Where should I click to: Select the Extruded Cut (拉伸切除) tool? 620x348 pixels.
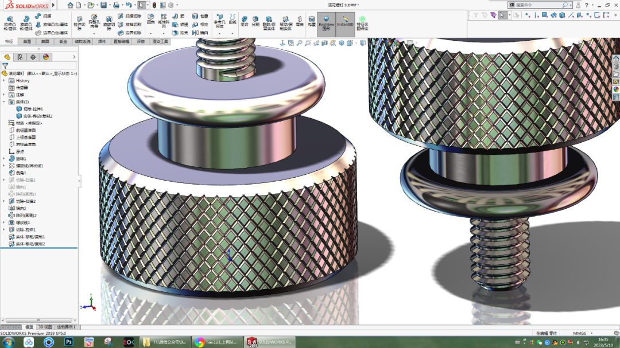pyautogui.click(x=79, y=22)
